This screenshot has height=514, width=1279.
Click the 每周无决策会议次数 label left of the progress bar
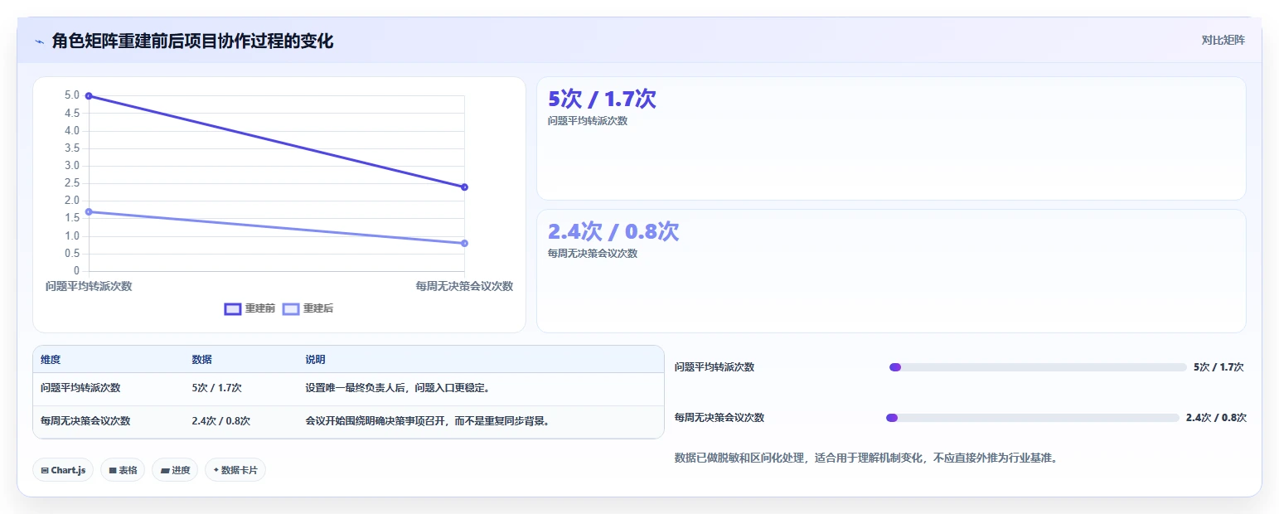[719, 418]
